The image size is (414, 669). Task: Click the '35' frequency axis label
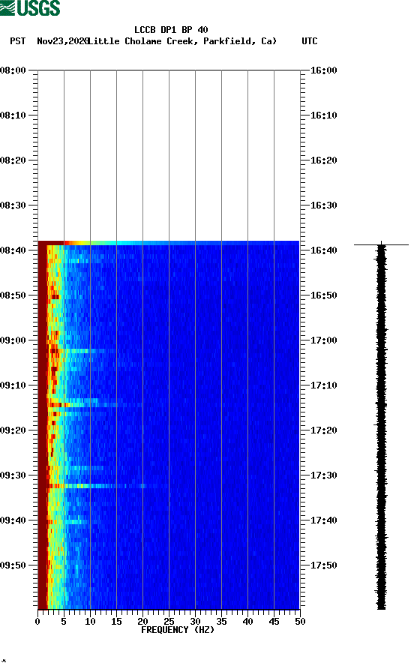[x=221, y=622]
